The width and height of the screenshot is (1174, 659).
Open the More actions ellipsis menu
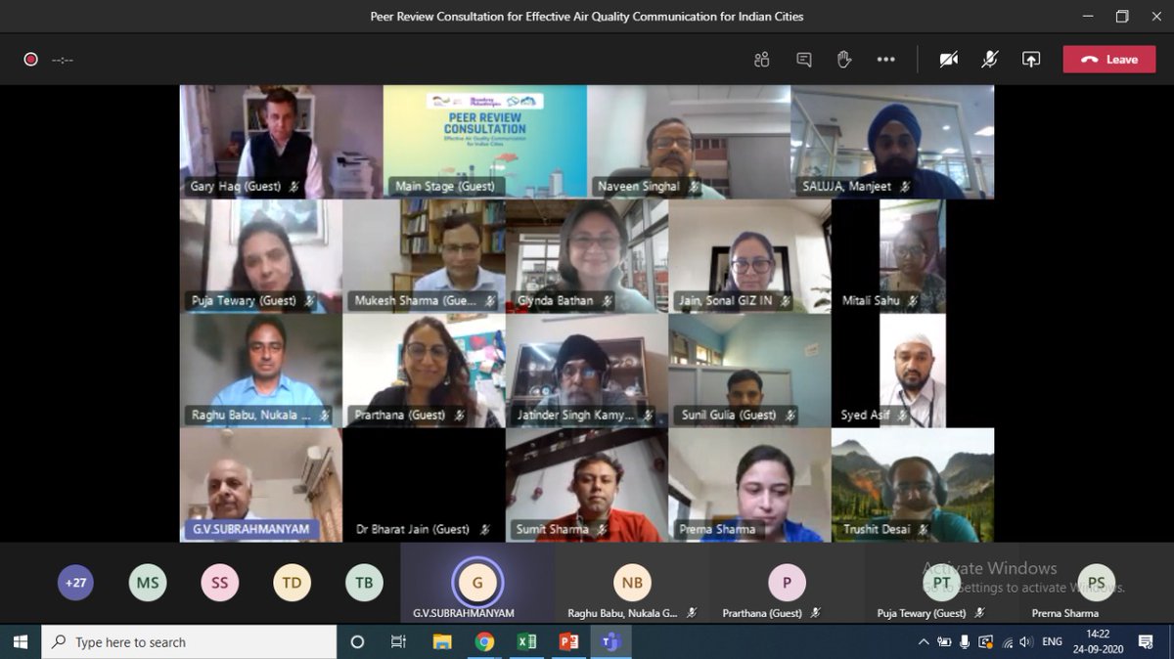click(886, 60)
